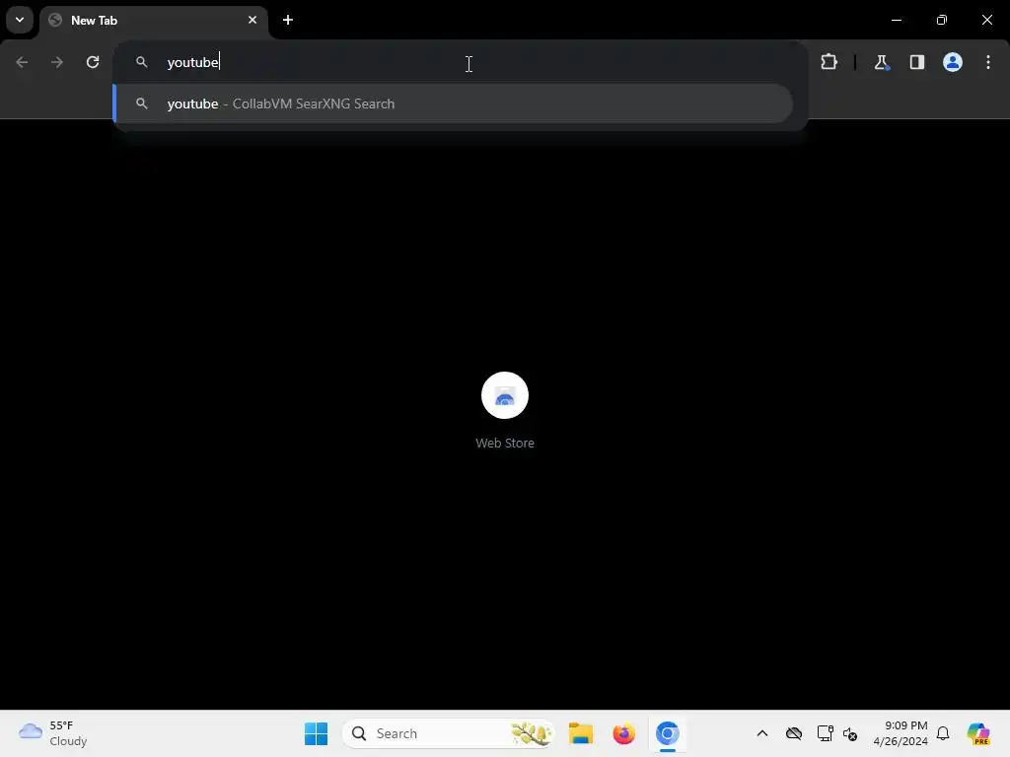1010x757 pixels.
Task: Open a new tab with plus
Action: pyautogui.click(x=288, y=20)
